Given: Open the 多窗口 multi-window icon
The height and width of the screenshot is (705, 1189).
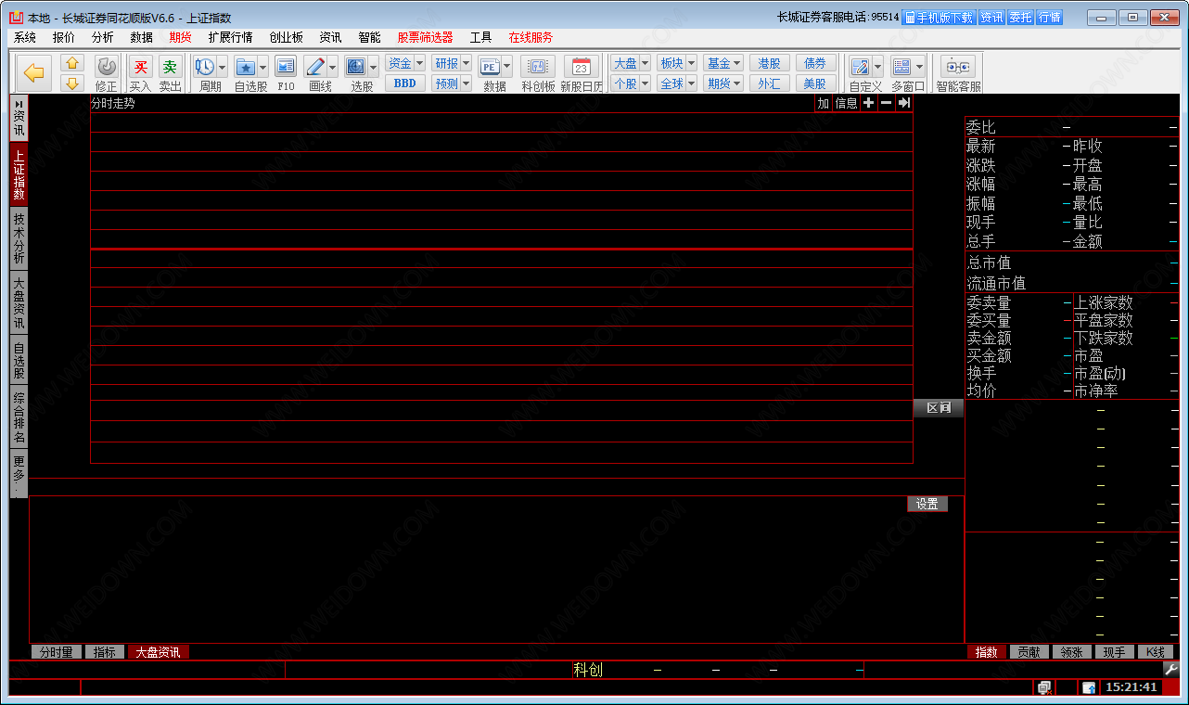Looking at the screenshot, I should tap(901, 67).
